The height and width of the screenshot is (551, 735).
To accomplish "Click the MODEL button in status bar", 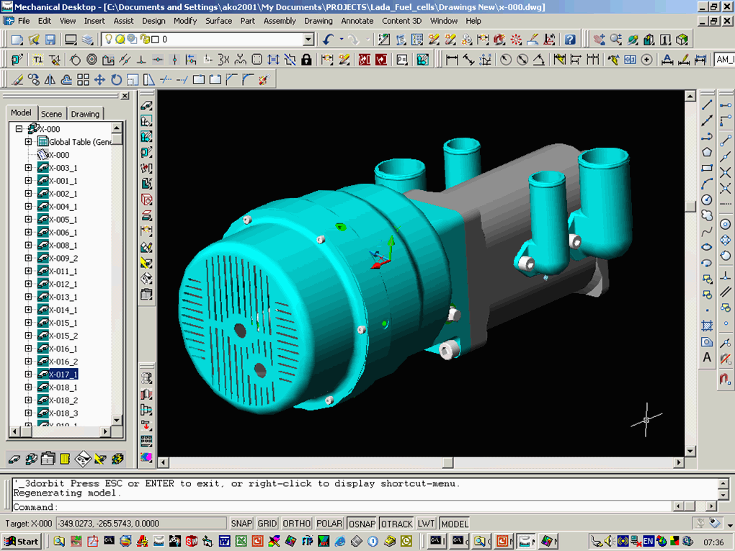I will [454, 524].
